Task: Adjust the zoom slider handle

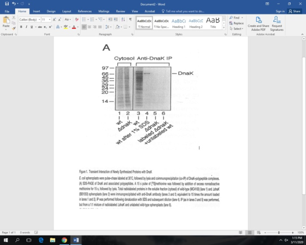Action: click(279, 232)
